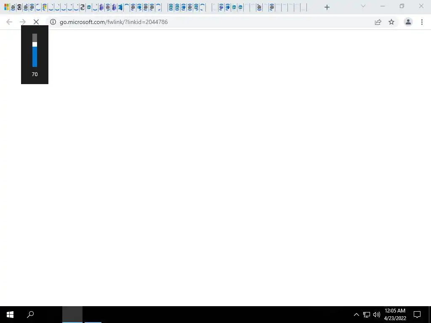Open the Chrome three-dot menu
The height and width of the screenshot is (323, 431).
point(422,22)
